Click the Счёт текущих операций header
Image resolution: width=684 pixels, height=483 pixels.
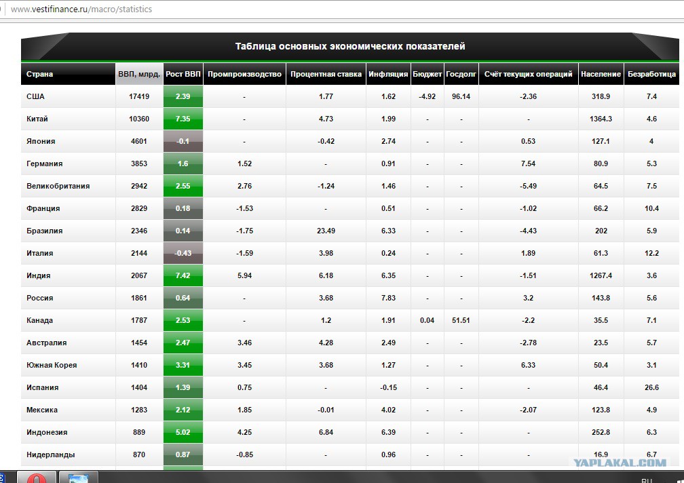point(528,74)
